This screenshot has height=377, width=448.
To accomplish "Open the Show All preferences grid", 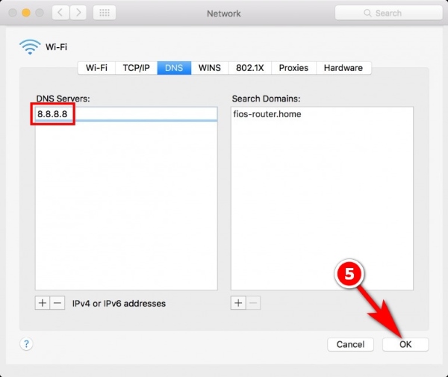I will coord(104,13).
